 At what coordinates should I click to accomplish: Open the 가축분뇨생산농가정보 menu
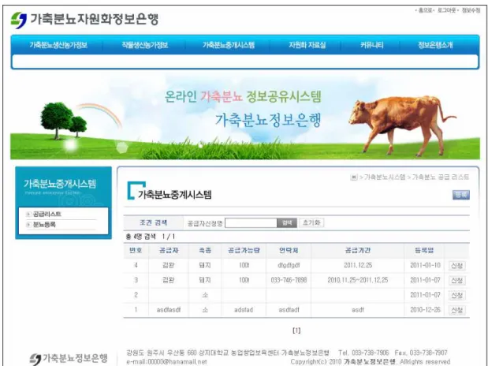click(58, 45)
